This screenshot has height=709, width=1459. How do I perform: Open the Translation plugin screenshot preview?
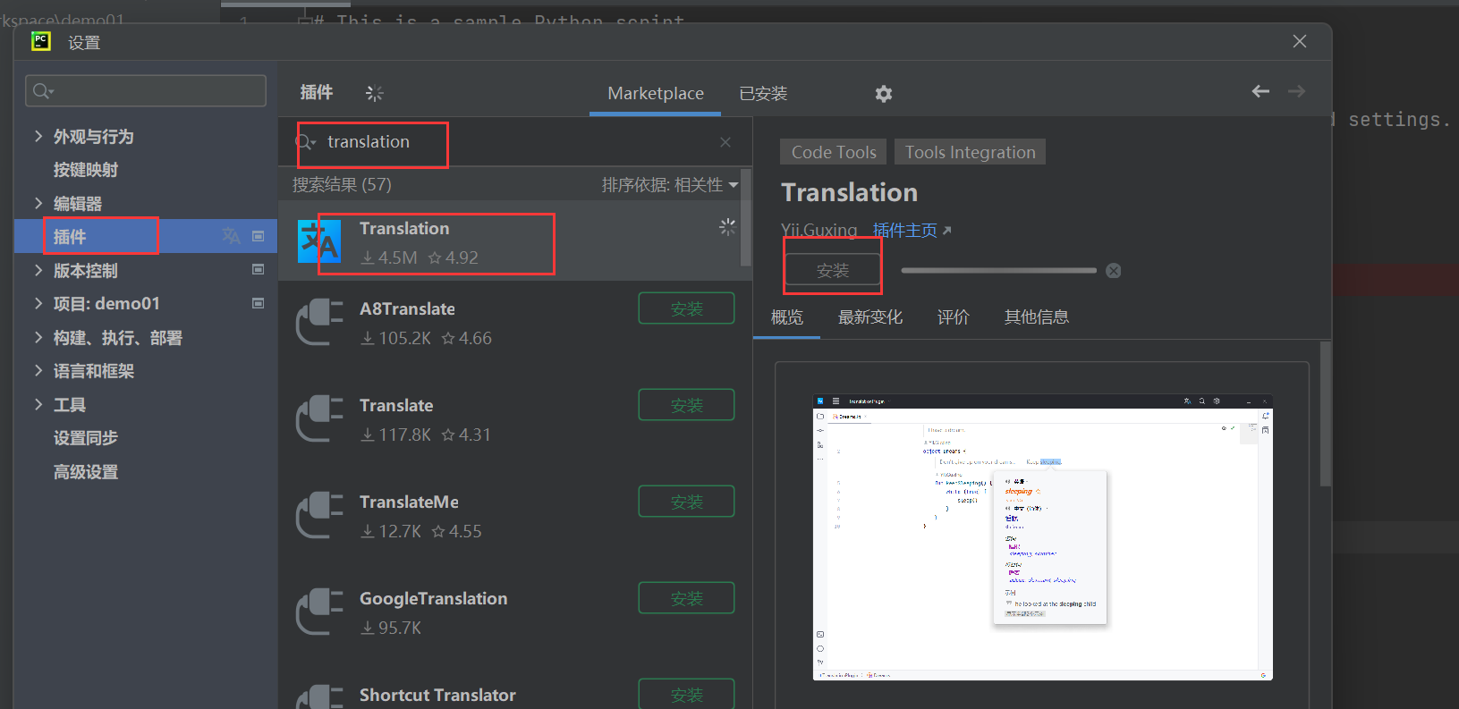1042,537
